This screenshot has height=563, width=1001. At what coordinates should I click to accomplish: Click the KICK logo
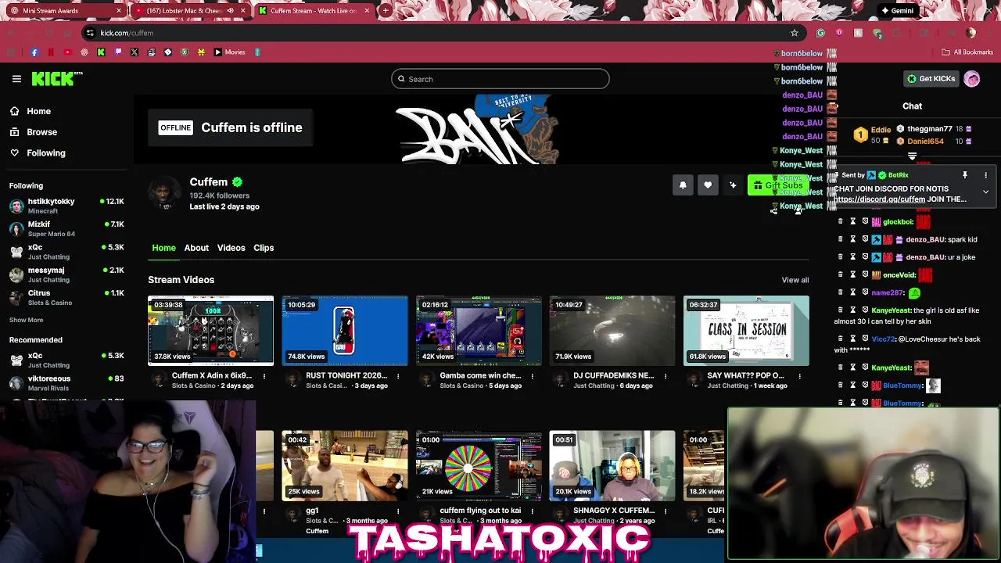(x=56, y=78)
